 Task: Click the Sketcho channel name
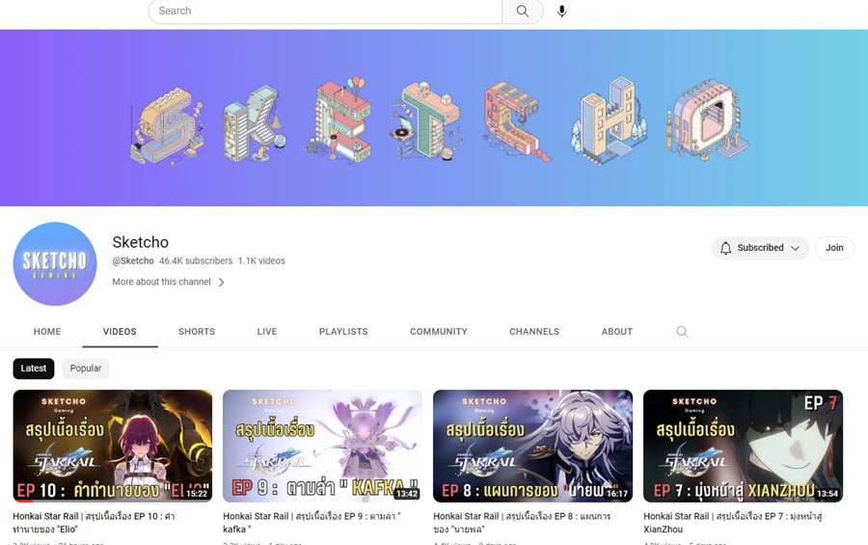pyautogui.click(x=141, y=242)
